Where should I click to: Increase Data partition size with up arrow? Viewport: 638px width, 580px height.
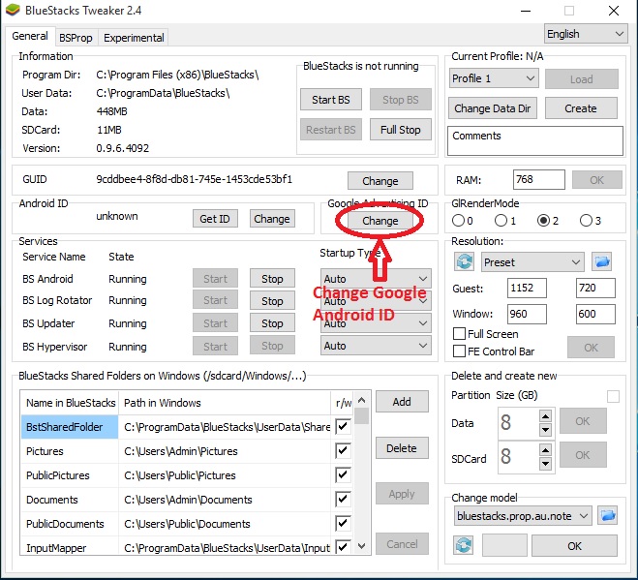click(x=545, y=416)
